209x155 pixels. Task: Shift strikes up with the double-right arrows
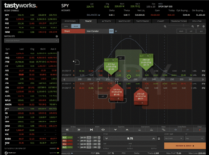(x=79, y=130)
